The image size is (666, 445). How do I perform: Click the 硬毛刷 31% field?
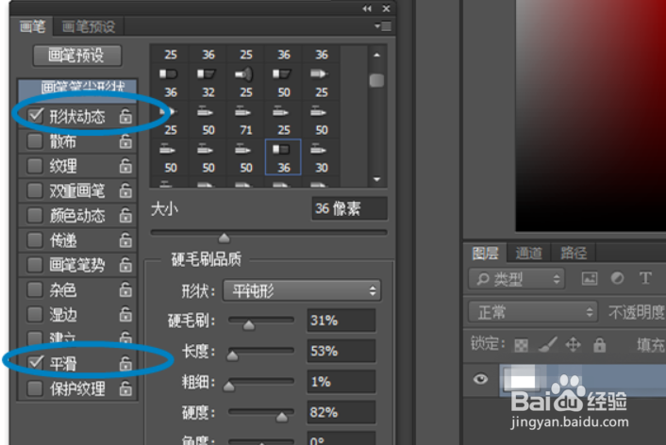click(341, 321)
